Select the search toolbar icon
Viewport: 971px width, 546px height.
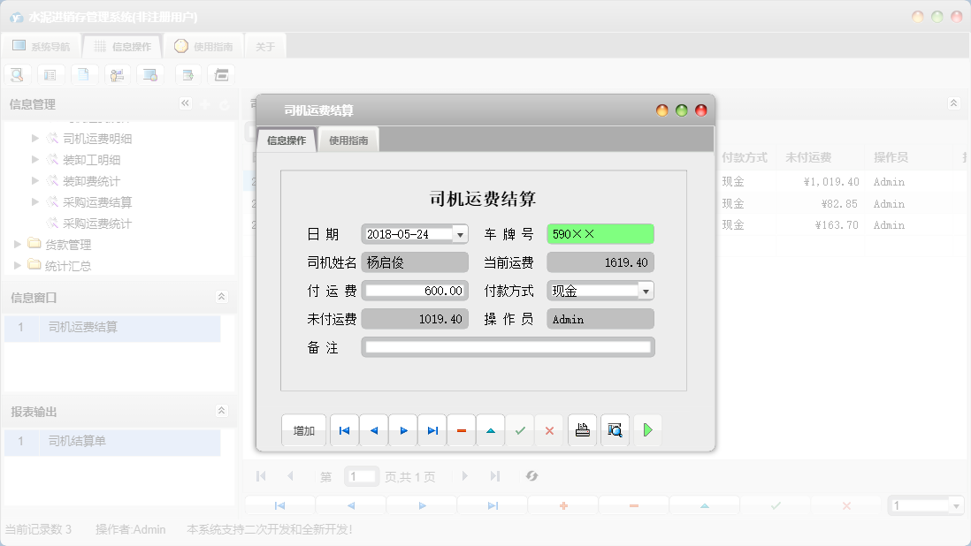click(17, 74)
